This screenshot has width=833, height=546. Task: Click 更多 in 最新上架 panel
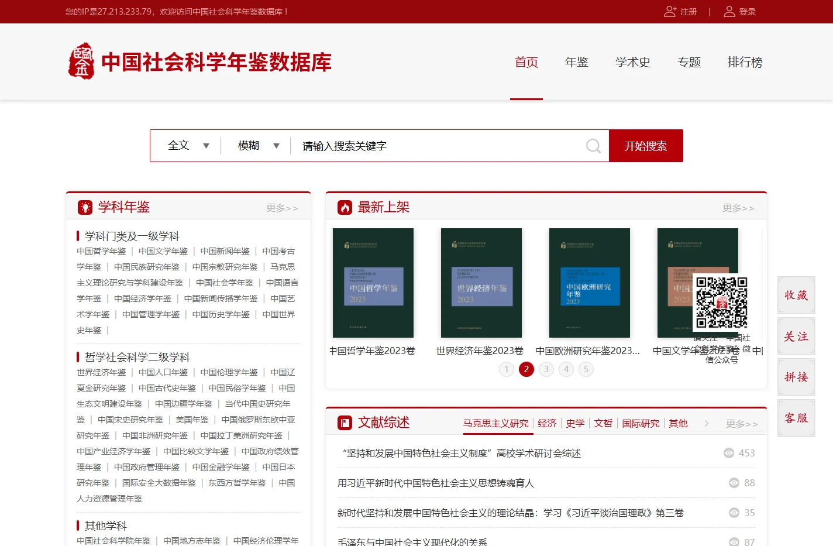(x=738, y=208)
